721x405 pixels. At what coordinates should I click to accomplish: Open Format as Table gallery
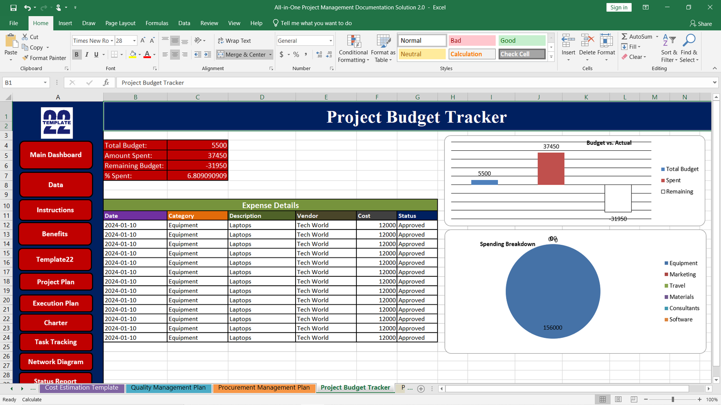point(383,49)
